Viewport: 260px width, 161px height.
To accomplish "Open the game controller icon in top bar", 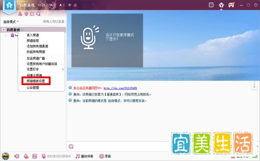I will click(231, 5).
